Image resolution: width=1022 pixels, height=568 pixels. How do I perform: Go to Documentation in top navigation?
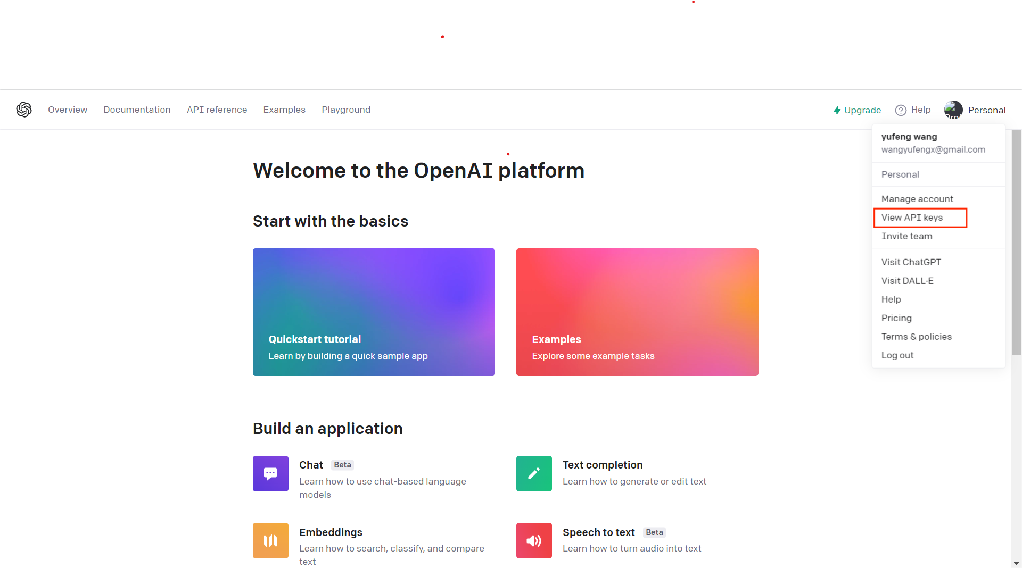137,110
